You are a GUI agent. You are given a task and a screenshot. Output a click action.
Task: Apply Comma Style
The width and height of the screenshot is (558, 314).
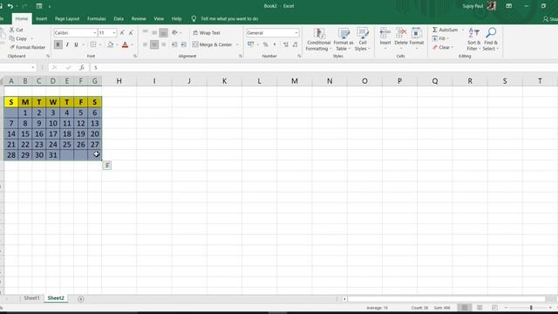coord(275,44)
